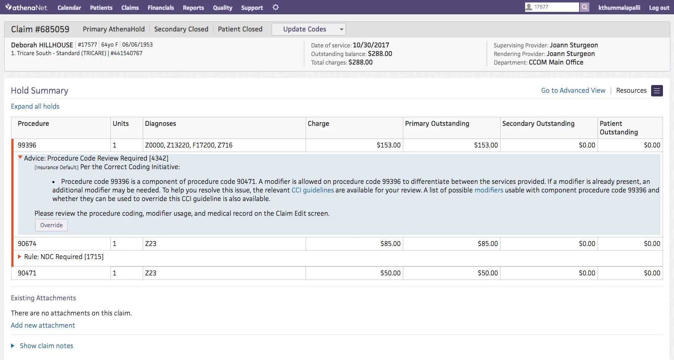674x360 pixels.
Task: Click the Resources label
Action: pyautogui.click(x=631, y=90)
